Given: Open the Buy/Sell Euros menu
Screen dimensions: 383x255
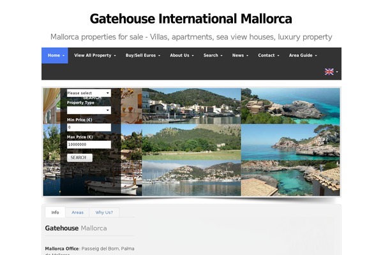Looking at the screenshot, I should (143, 55).
